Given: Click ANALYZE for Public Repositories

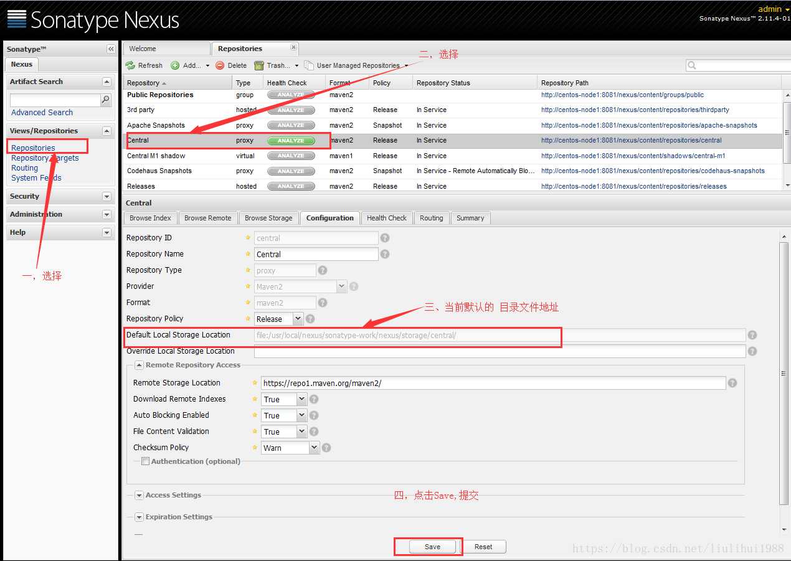Looking at the screenshot, I should pos(291,95).
